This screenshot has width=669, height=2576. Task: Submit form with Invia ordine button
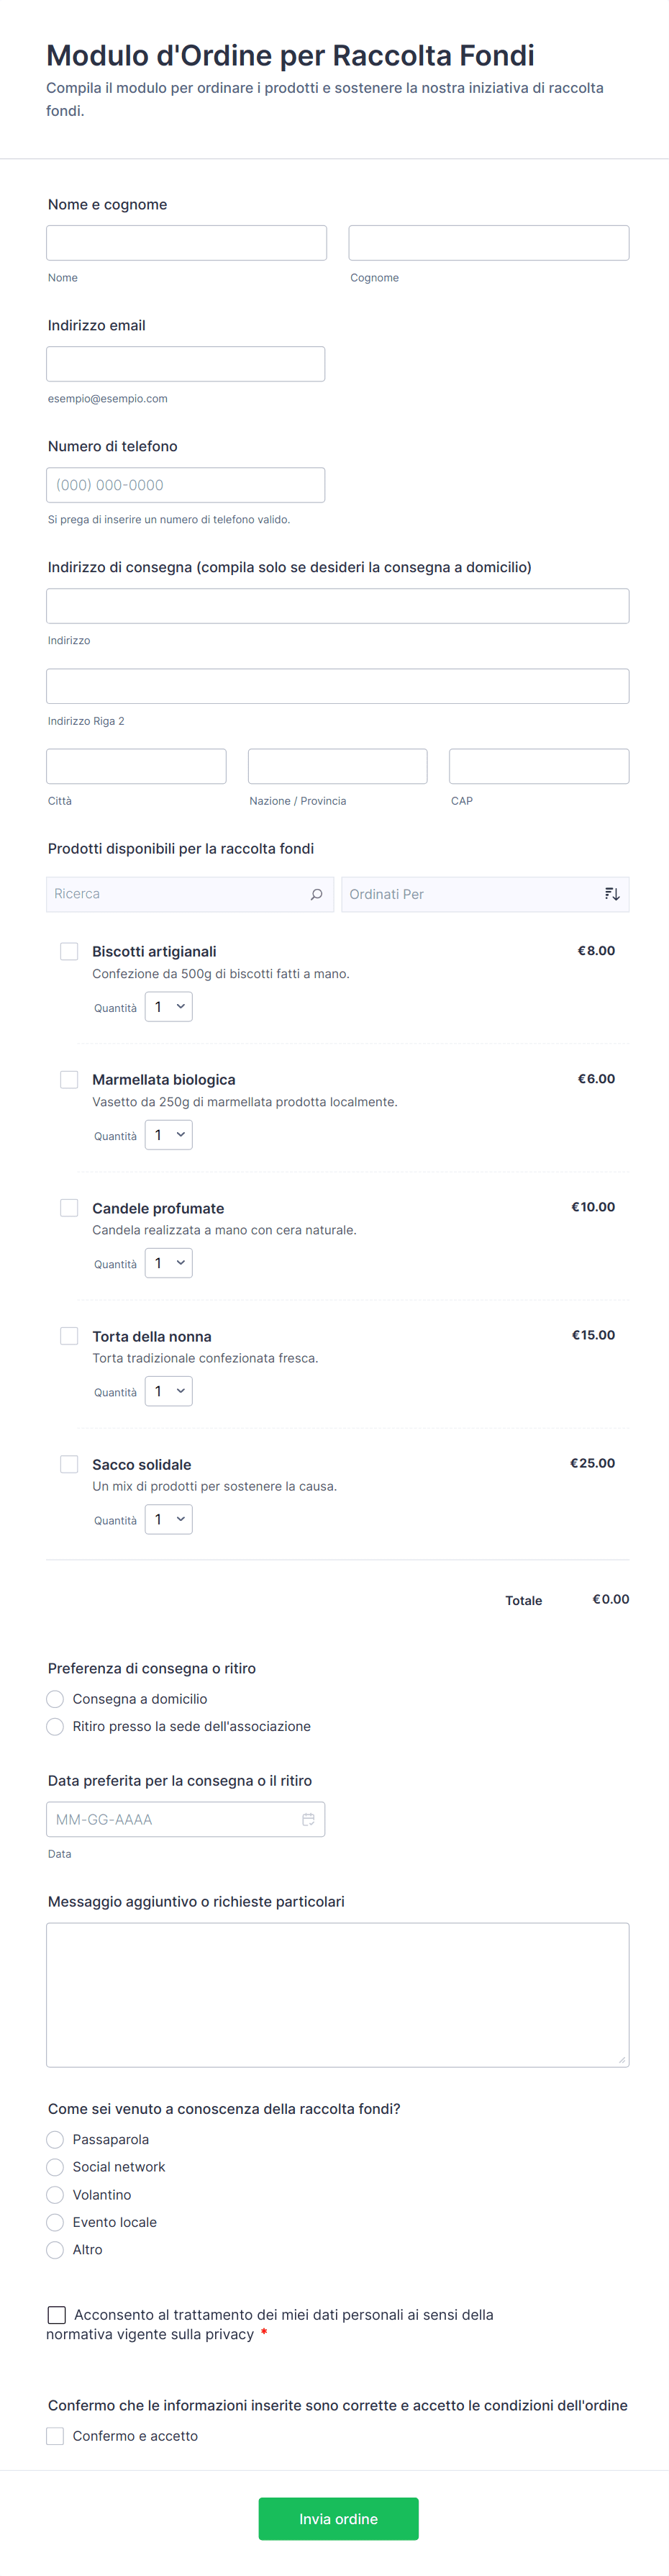coord(338,2518)
